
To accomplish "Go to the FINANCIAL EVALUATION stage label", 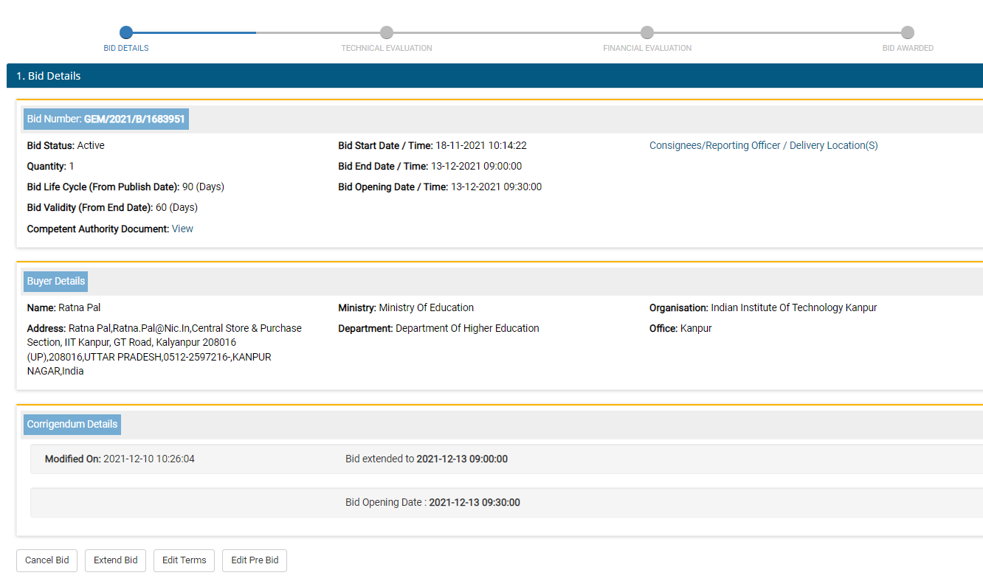I will click(x=647, y=49).
